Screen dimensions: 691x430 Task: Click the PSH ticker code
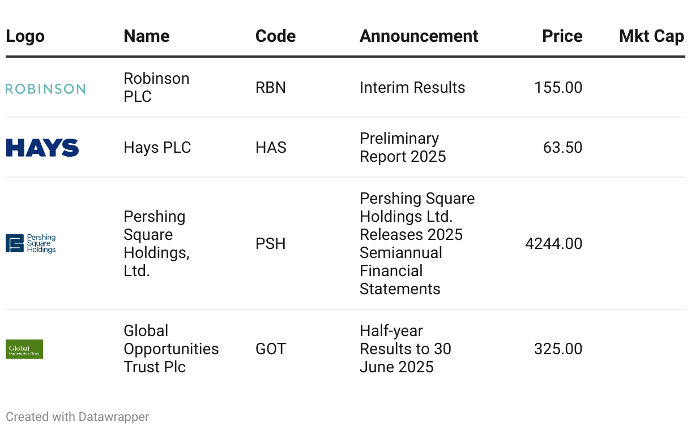coord(271,244)
